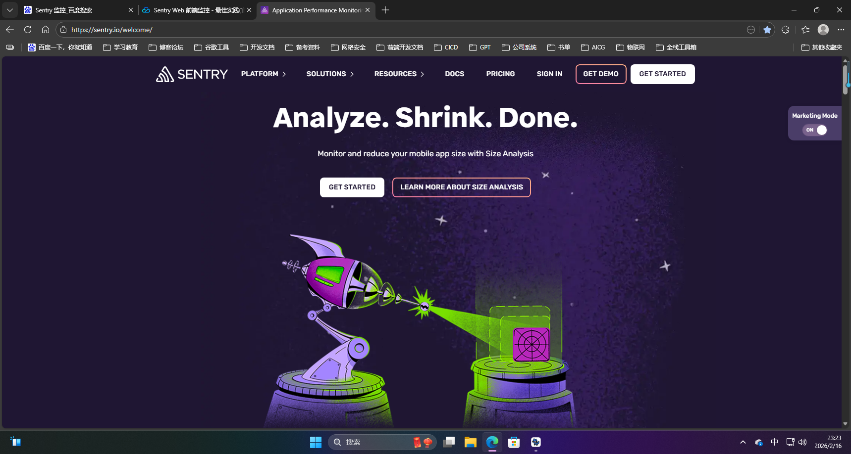Viewport: 851px width, 454px height.
Task: Open Windows Start menu
Action: [x=316, y=442]
